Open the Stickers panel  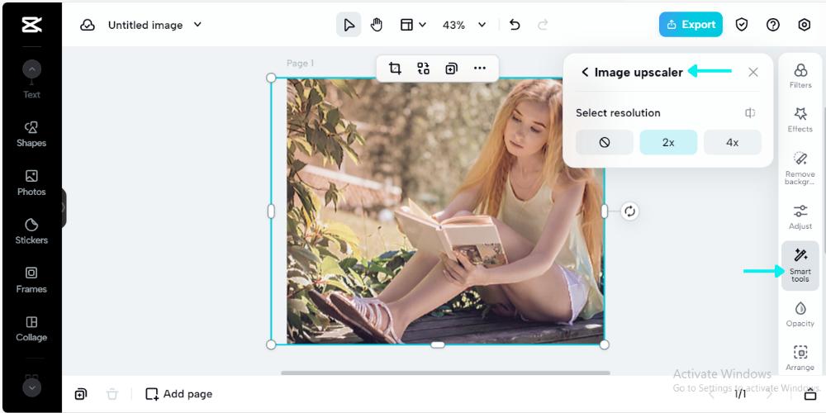[x=31, y=231]
